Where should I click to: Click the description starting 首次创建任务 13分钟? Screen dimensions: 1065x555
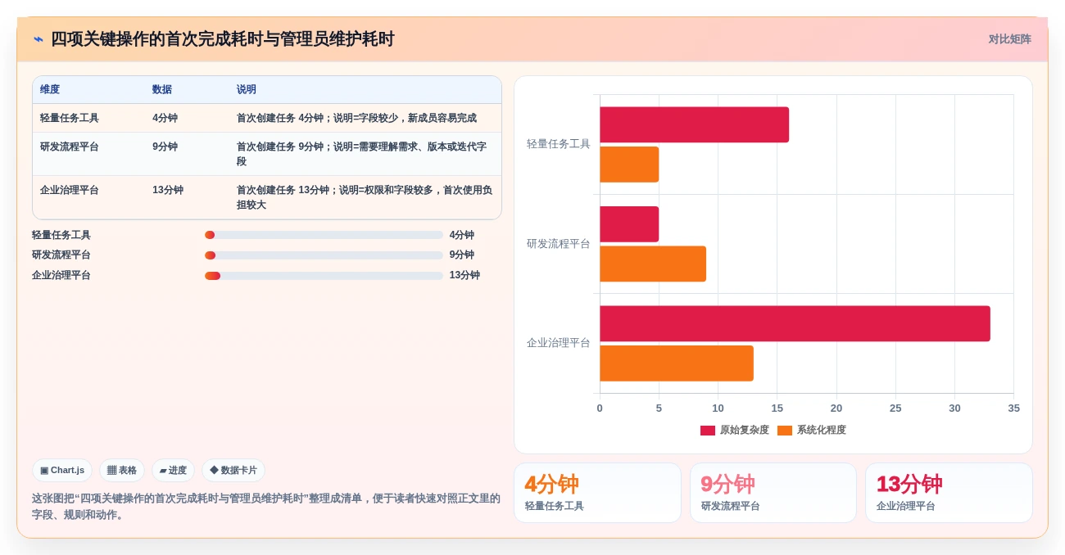point(365,197)
